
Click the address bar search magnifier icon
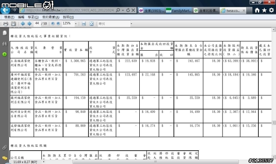[x=118, y=10]
